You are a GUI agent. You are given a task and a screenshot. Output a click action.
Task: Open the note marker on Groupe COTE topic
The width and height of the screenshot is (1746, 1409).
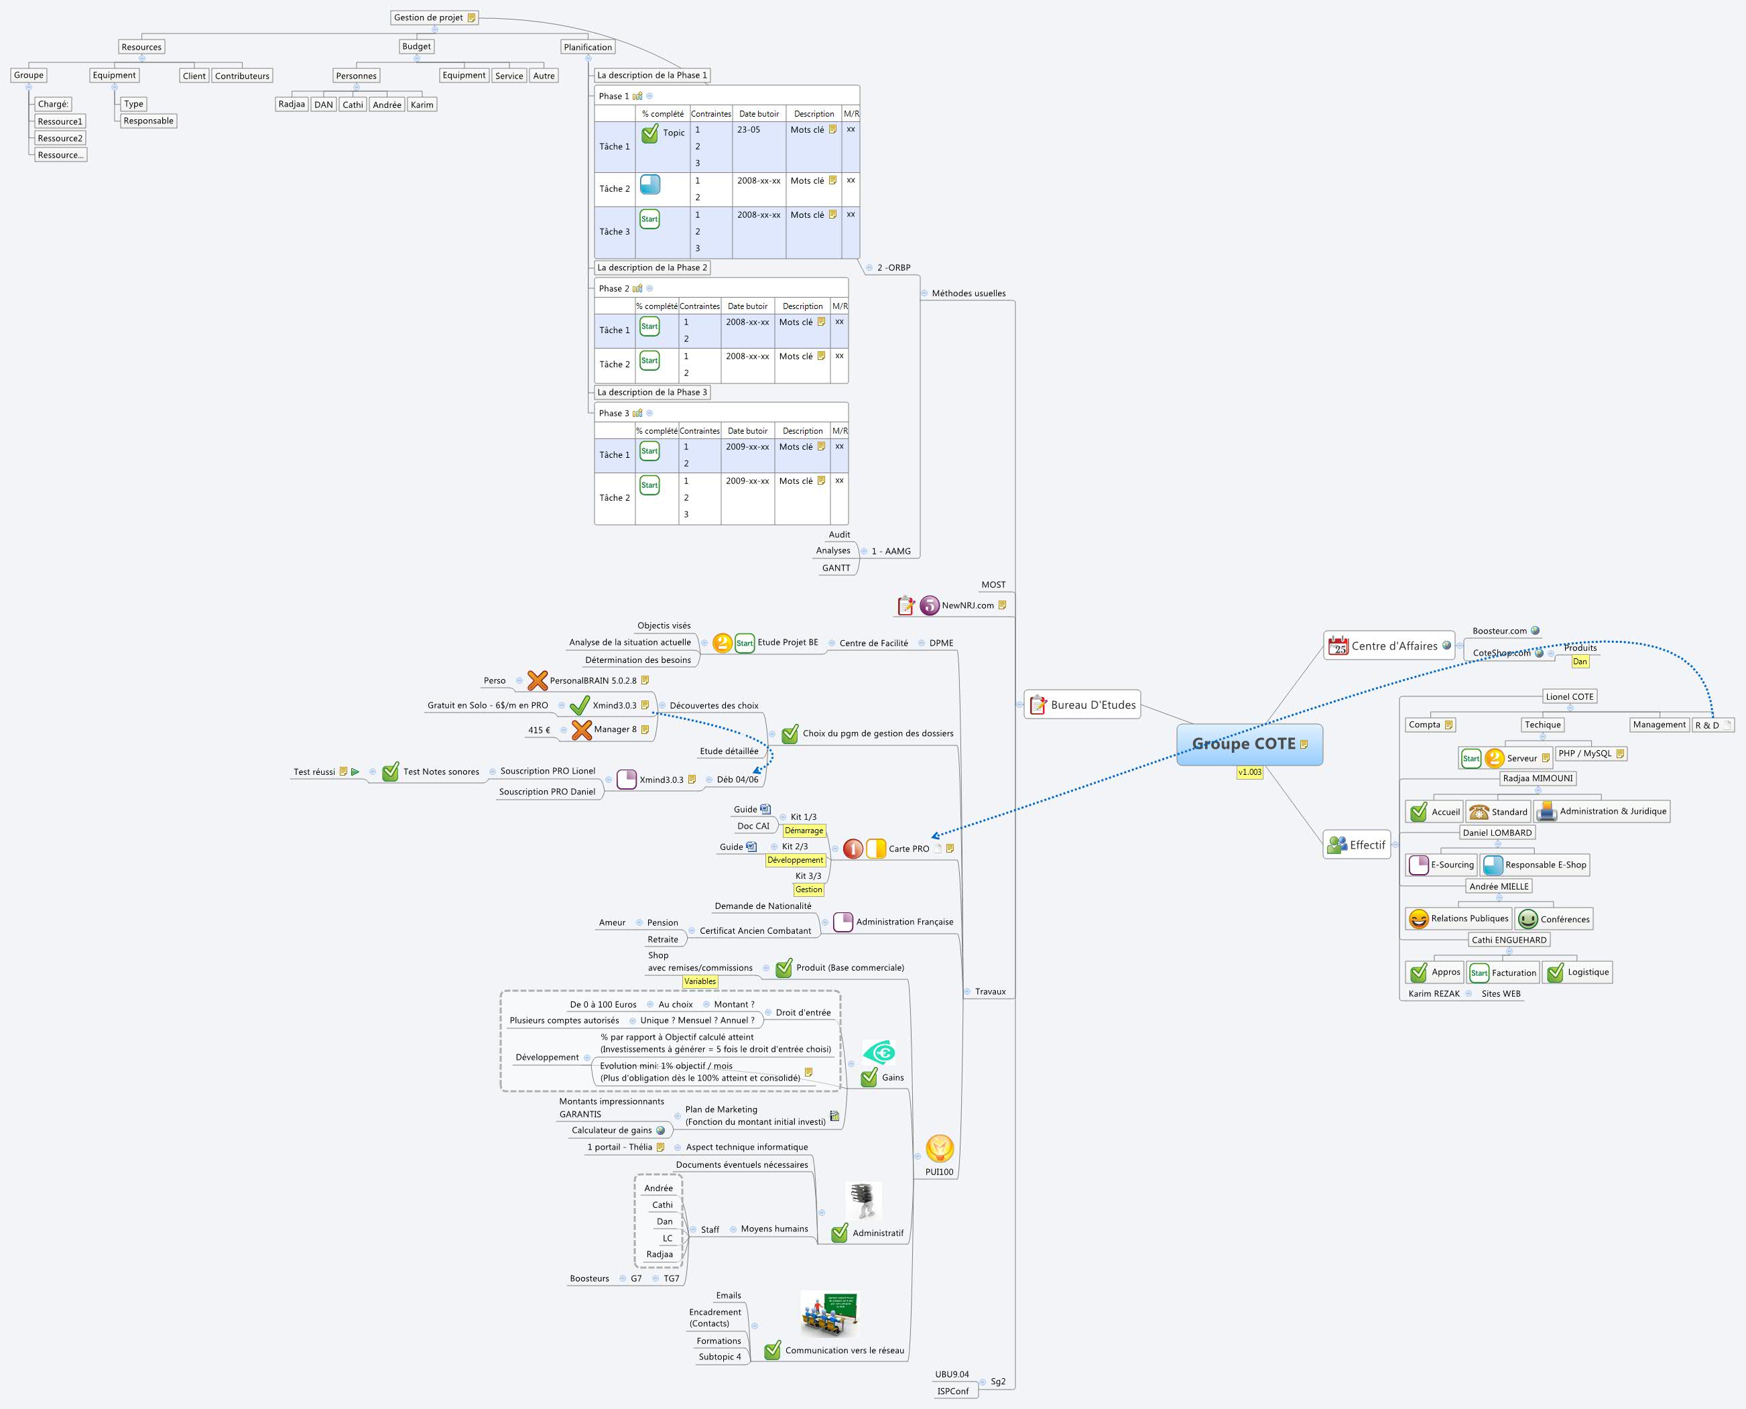click(1304, 743)
